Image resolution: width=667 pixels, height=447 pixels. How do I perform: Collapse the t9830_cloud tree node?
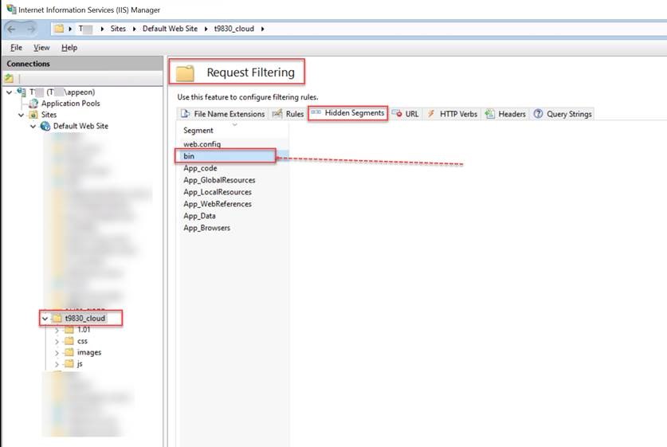[45, 319]
